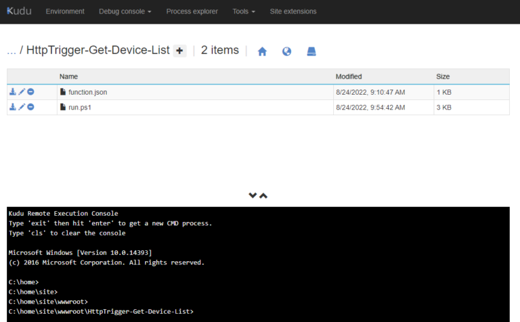Delete function.json using minus icon

coord(30,92)
